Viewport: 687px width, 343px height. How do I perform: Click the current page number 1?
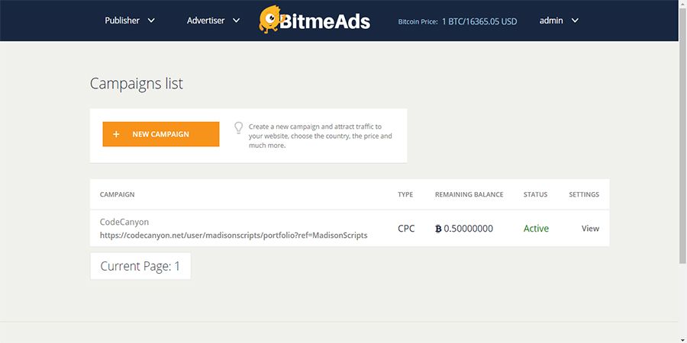tap(177, 266)
